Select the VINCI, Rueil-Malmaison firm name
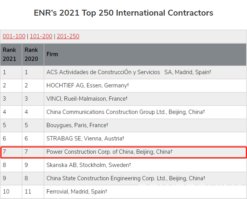Image resolution: width=247 pixels, height=199 pixels. pyautogui.click(x=87, y=99)
